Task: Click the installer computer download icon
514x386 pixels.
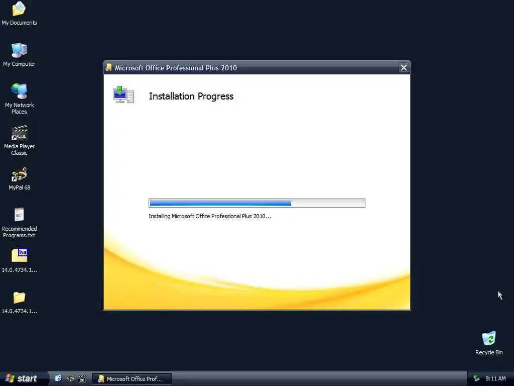Action: click(123, 94)
